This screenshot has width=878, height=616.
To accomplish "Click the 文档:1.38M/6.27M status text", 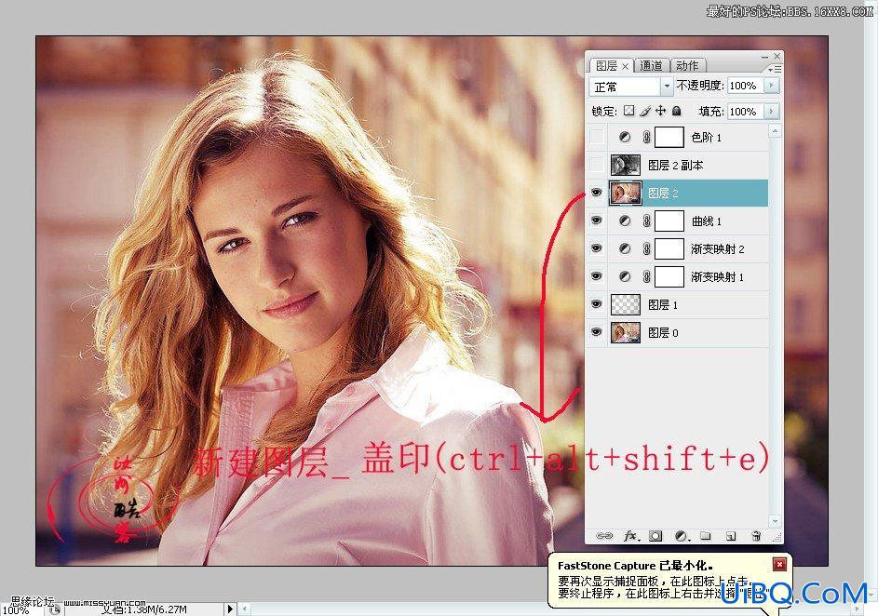I will [144, 609].
